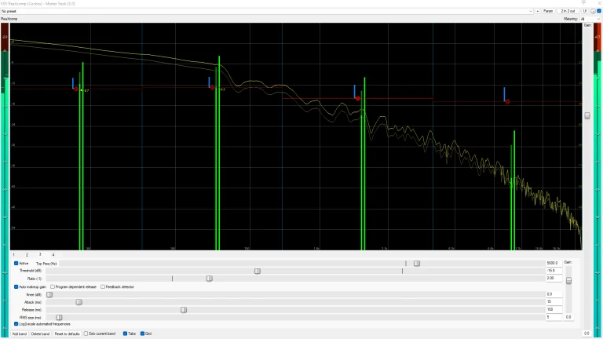This screenshot has height=339, width=603.
Task: Enable Feedback detector checkbox
Action: click(103, 286)
